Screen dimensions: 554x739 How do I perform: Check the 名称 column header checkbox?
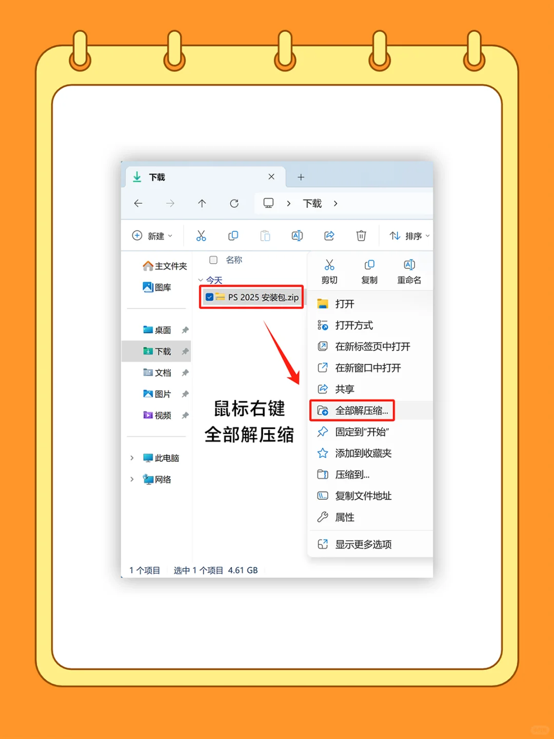[x=213, y=260]
